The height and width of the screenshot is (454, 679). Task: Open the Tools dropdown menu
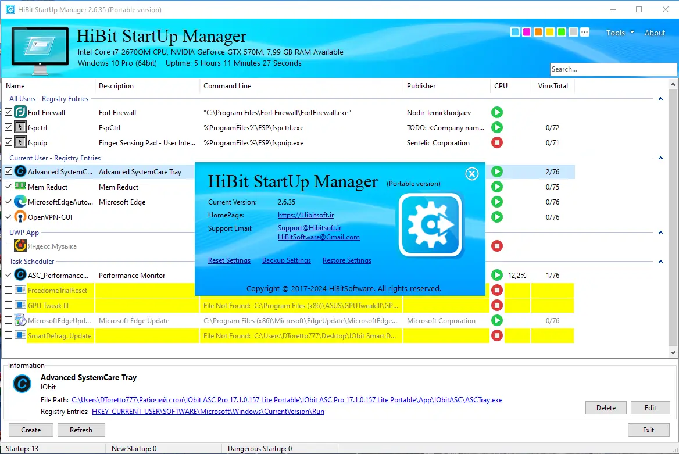click(620, 33)
